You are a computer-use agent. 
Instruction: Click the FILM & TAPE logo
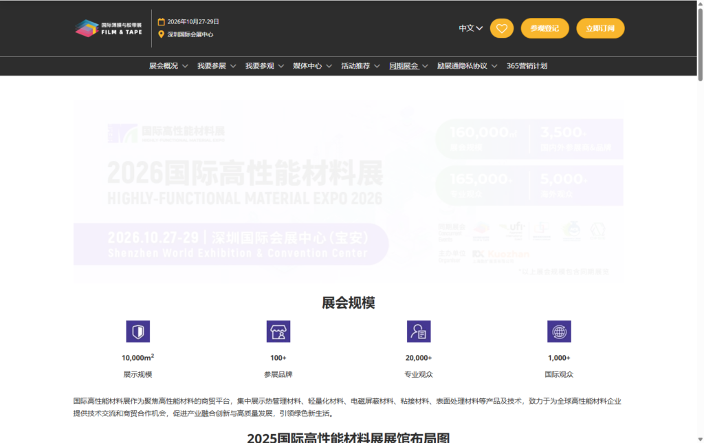[x=107, y=28]
